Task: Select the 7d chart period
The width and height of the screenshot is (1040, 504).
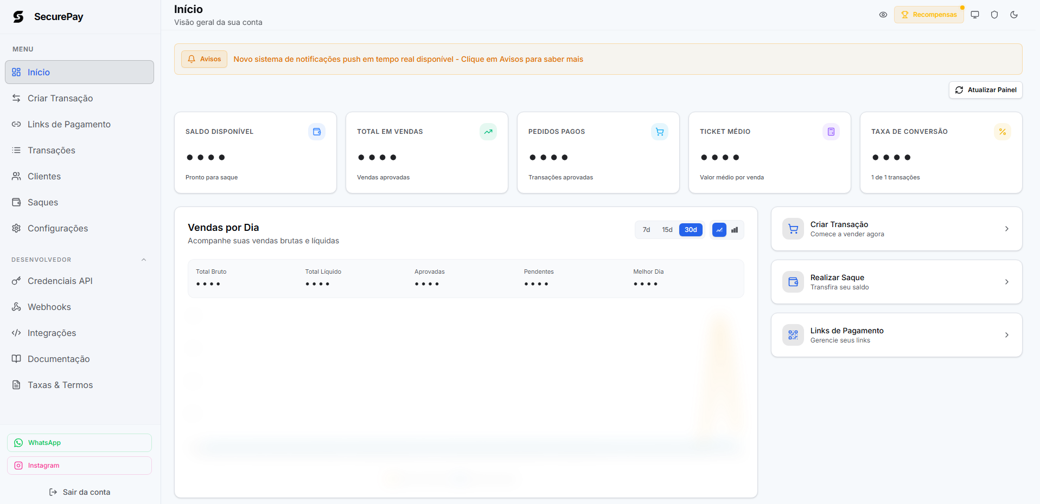Action: coord(646,230)
